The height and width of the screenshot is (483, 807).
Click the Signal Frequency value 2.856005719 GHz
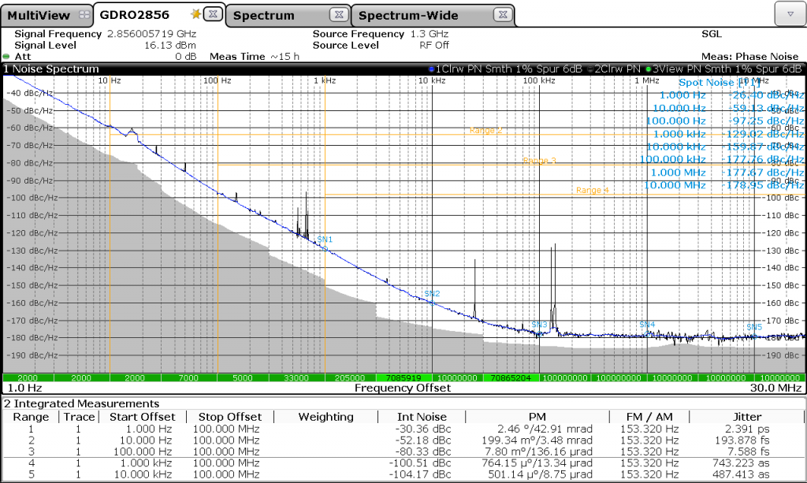[x=152, y=34]
